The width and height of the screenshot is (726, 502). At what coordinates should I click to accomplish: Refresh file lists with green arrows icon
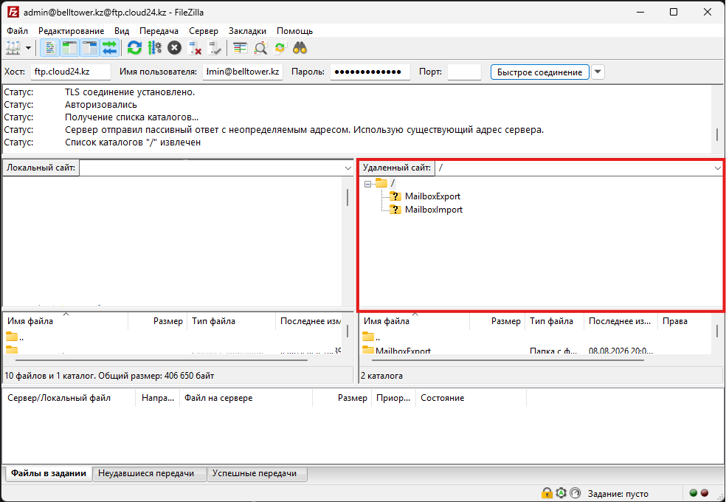click(134, 48)
